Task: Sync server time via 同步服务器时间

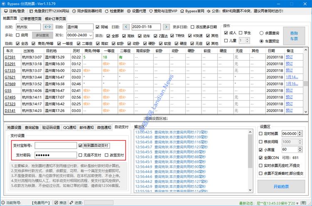Action: (87, 11)
